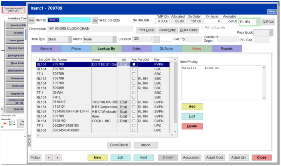Click the Description field for clock chain
Screen dimensions: 281x166
point(89,29)
